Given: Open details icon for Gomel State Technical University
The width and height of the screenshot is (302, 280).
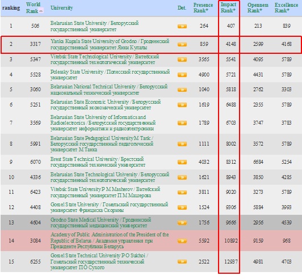Looking at the screenshot, I should point(182,261).
